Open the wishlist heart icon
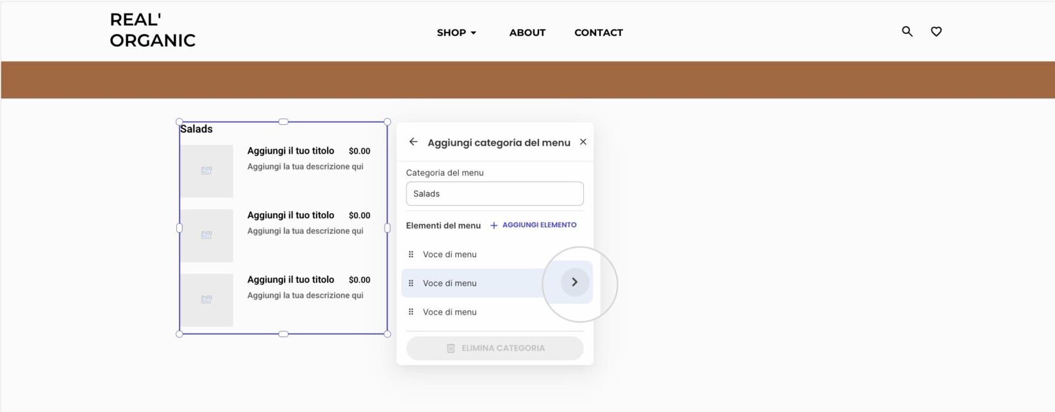 pos(936,31)
